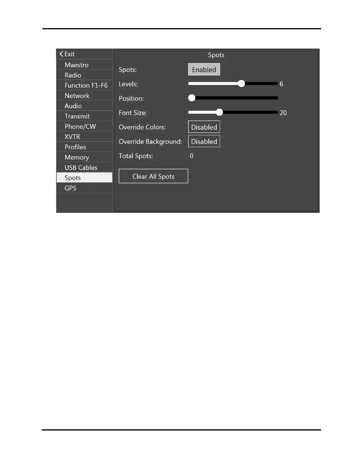This screenshot has height=469, width=363.
Task: Click the Total Spots label
Action: pos(136,156)
